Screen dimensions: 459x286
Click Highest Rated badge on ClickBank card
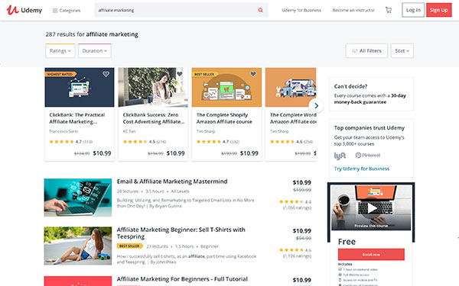coord(60,74)
